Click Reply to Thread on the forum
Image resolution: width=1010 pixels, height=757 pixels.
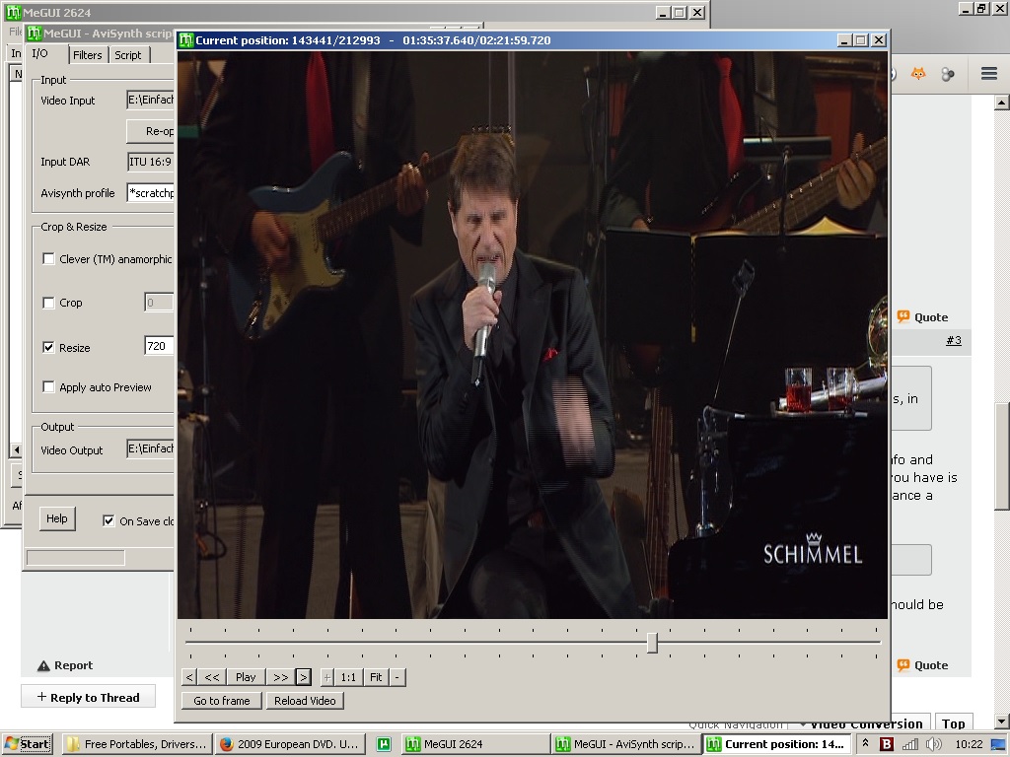click(88, 697)
